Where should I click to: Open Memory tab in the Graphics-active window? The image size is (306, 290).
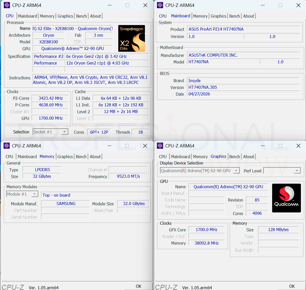click(200, 157)
